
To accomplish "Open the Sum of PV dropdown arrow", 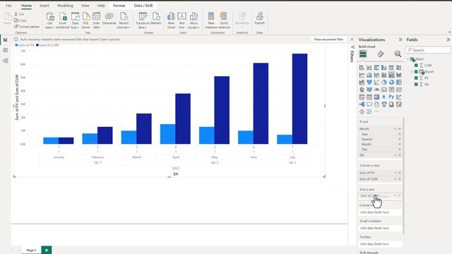I will pos(395,173).
